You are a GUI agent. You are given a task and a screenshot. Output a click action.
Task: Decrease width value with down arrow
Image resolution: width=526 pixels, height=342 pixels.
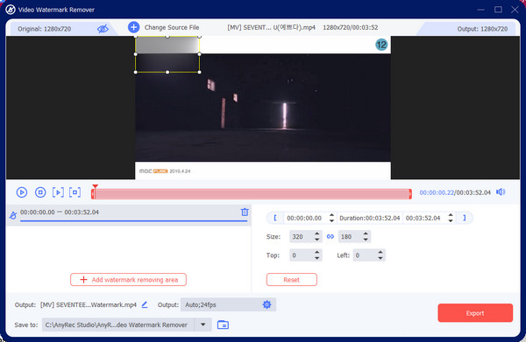coord(317,240)
